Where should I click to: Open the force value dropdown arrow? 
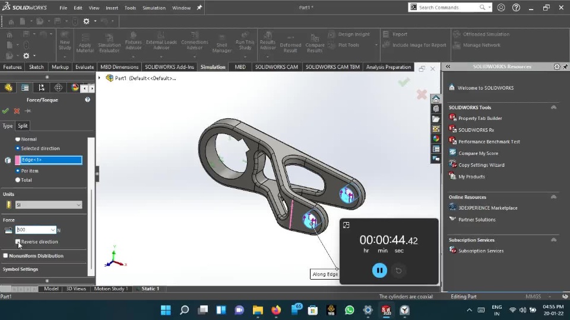pyautogui.click(x=53, y=230)
